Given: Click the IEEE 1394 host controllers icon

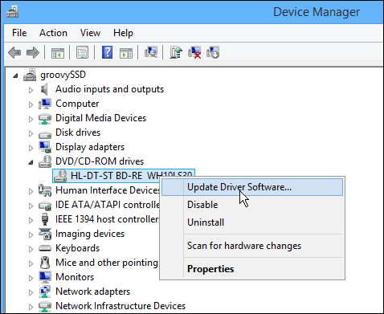Looking at the screenshot, I should (45, 219).
